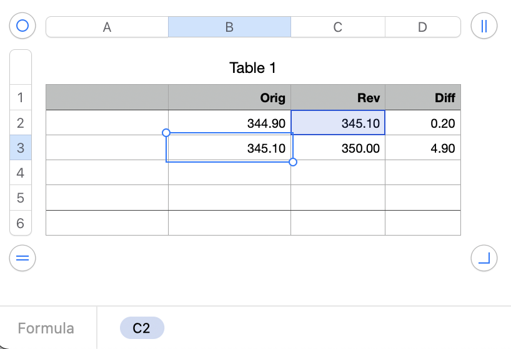Select column C header
Image resolution: width=511 pixels, height=349 pixels.
coord(337,27)
